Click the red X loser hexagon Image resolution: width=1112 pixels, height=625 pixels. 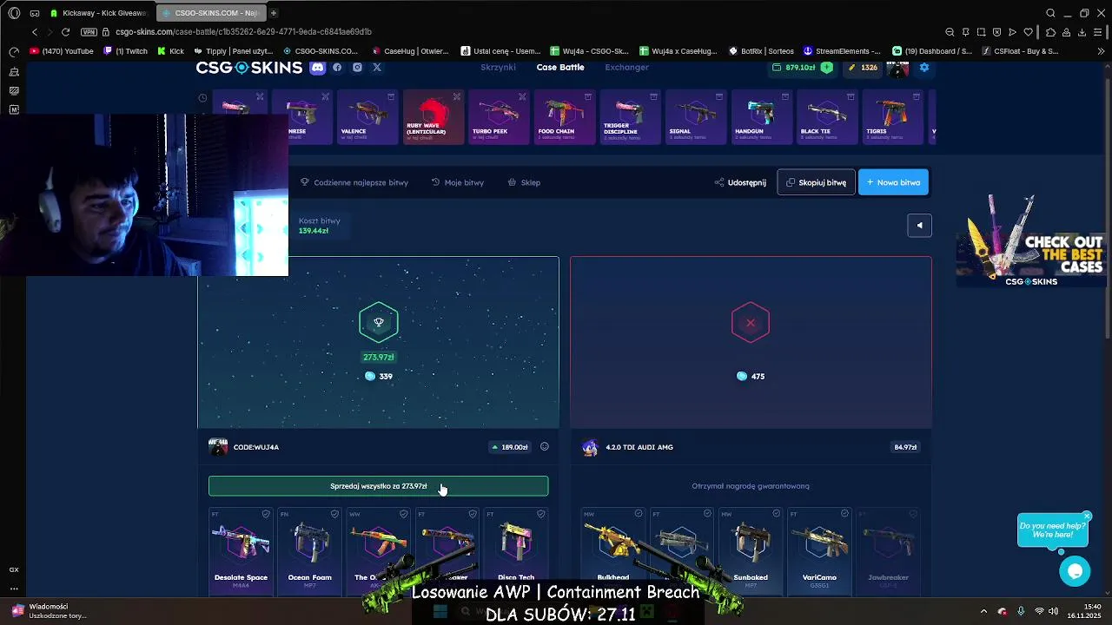[x=751, y=323]
